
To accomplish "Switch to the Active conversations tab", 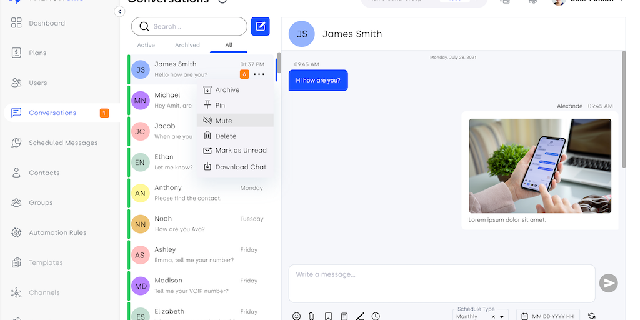I will (146, 45).
